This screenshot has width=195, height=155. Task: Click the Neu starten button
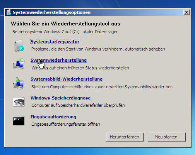coord(166,137)
